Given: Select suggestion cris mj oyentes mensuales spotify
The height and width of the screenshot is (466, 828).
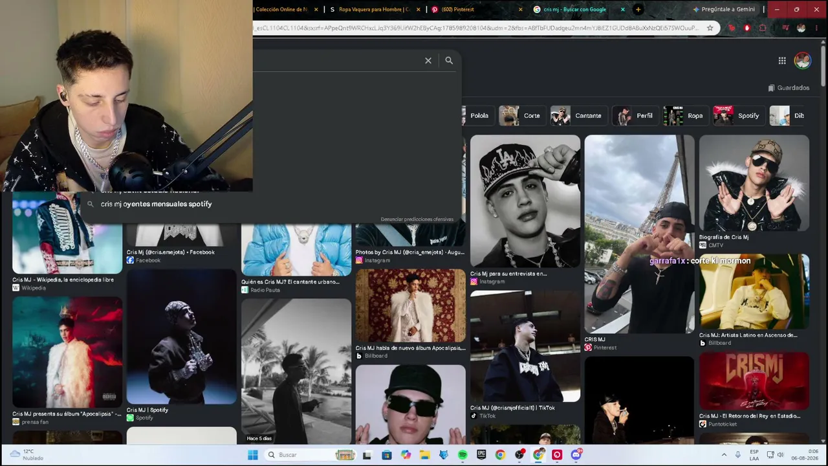Looking at the screenshot, I should pos(156,204).
